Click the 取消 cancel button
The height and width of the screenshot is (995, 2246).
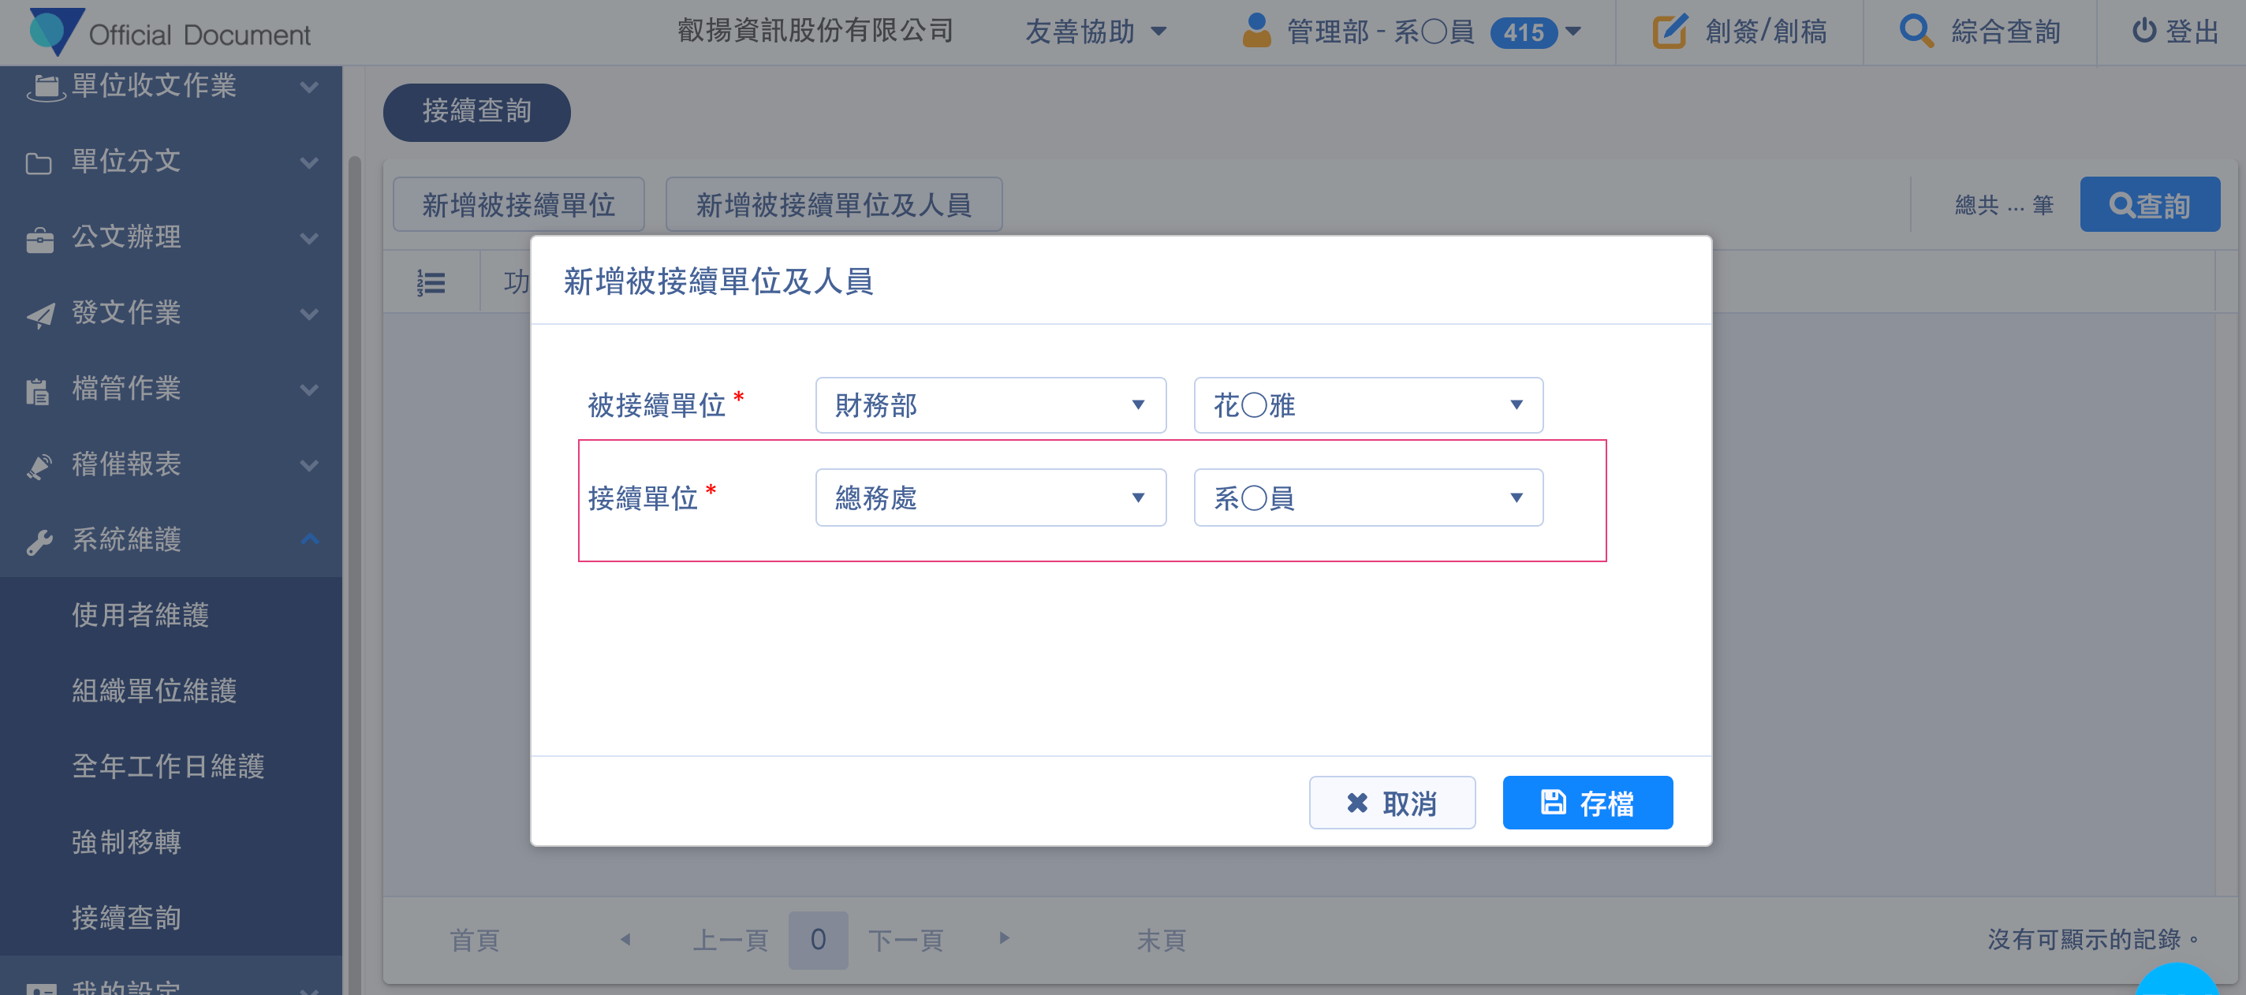coord(1392,803)
